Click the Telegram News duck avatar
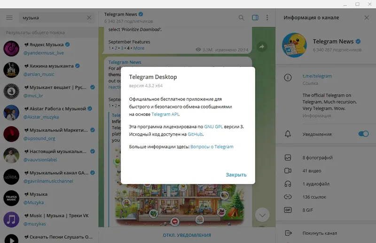Image resolution: width=376 pixels, height=243 pixels. coord(294,45)
